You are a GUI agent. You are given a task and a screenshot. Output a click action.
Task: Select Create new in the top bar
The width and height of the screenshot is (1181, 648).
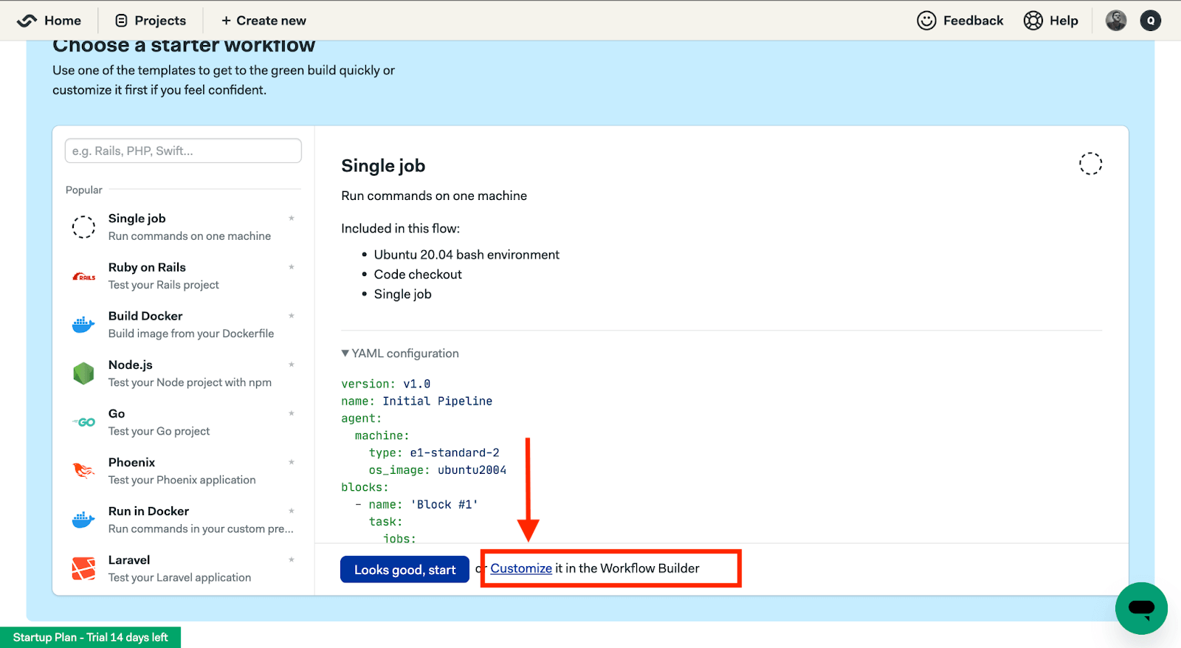[264, 21]
